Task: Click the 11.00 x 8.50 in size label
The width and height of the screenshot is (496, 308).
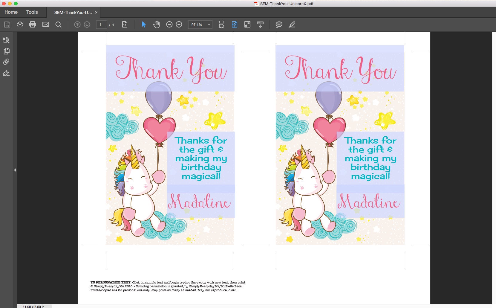Action: coord(33,307)
